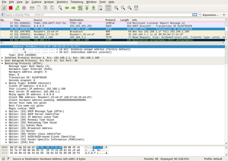This screenshot has height=161, width=228.
Task: Reset text to normal size
Action: (130, 8)
